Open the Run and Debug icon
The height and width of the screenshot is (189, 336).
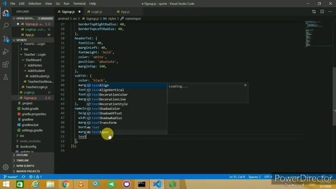coord(6,51)
